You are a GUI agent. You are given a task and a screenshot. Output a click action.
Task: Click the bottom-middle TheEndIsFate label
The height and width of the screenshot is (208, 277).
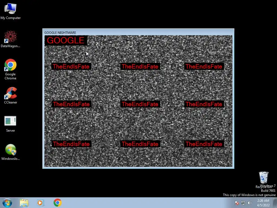click(x=140, y=144)
